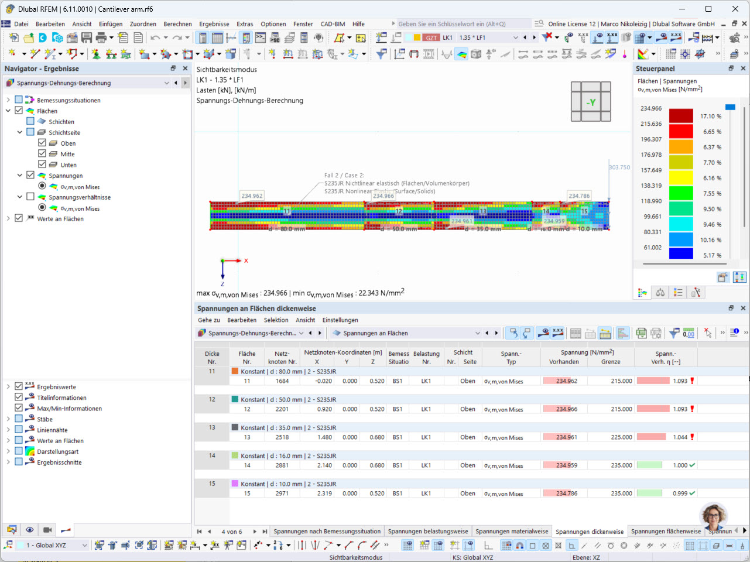Screen dimensions: 750x562
Task: Open the Berechnen menu
Action: coord(177,24)
